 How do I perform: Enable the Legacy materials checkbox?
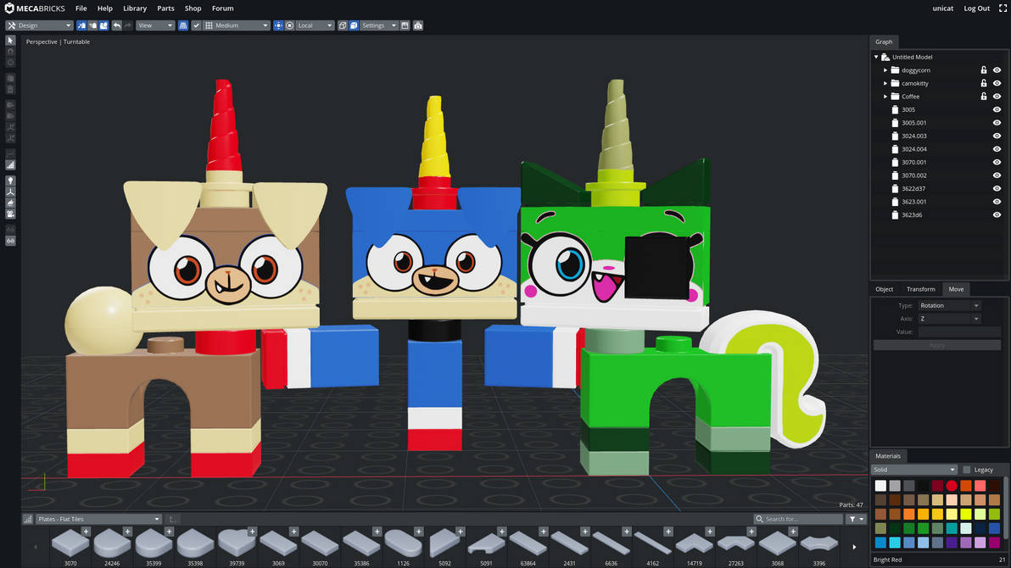pos(966,469)
